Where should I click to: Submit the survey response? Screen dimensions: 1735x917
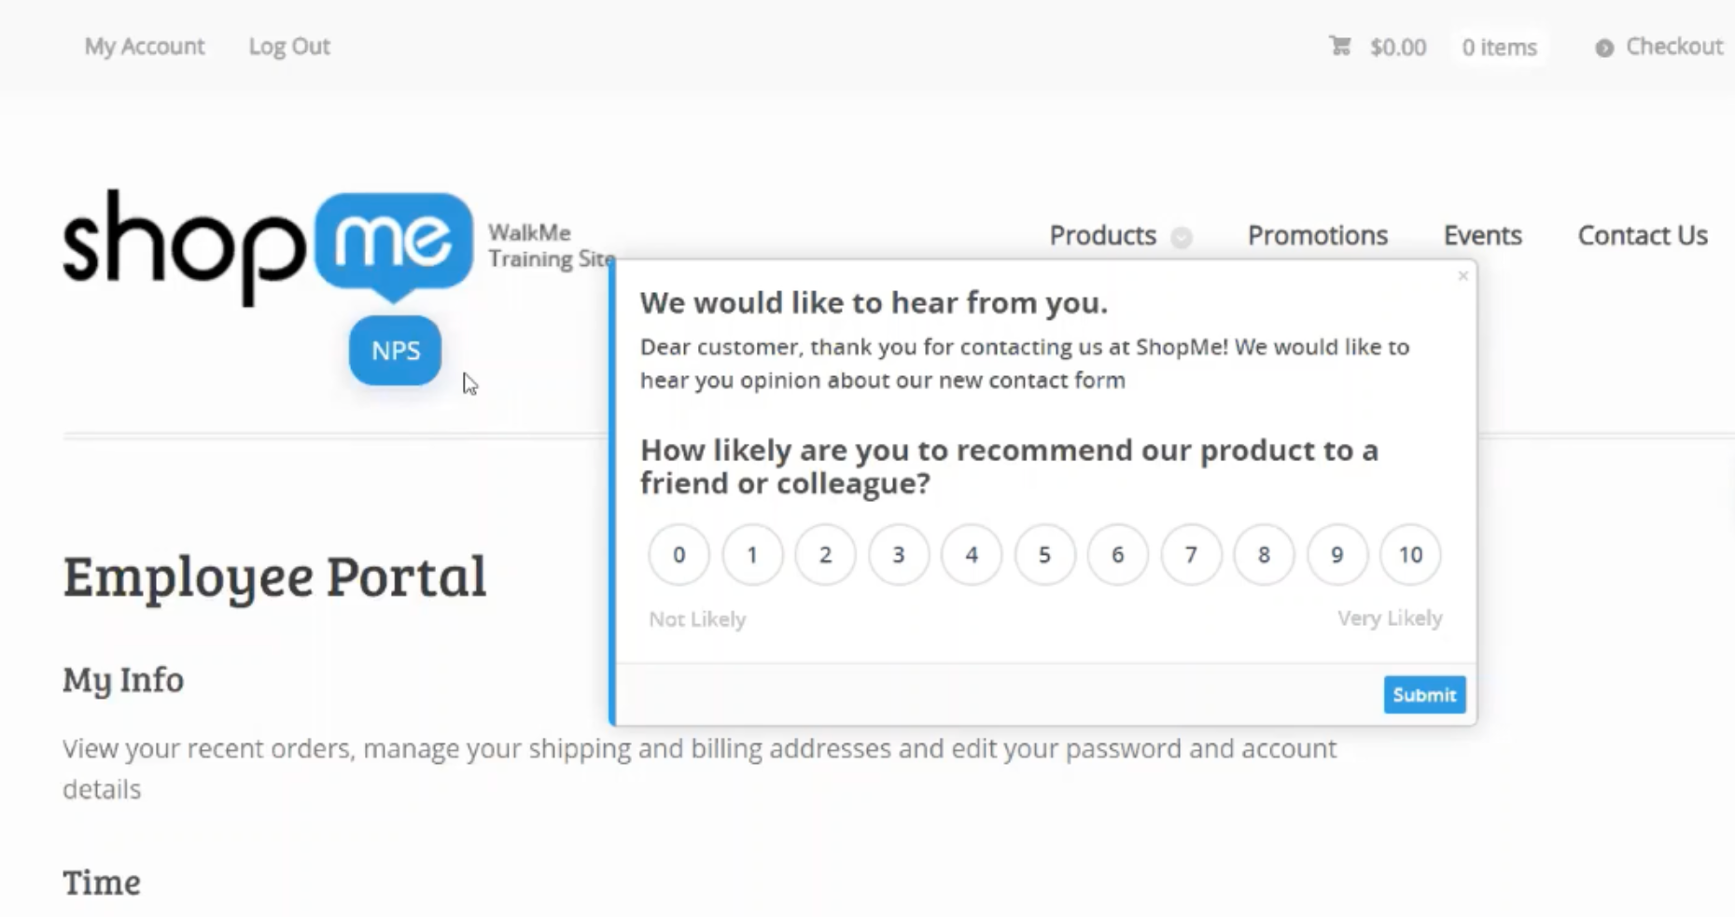coord(1423,695)
